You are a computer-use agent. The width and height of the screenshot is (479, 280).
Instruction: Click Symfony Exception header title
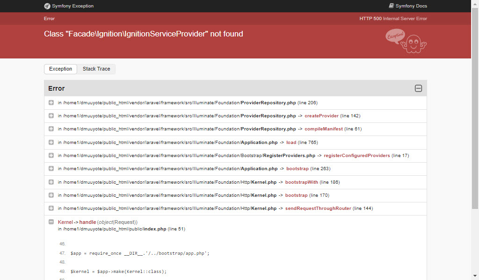[x=73, y=6]
